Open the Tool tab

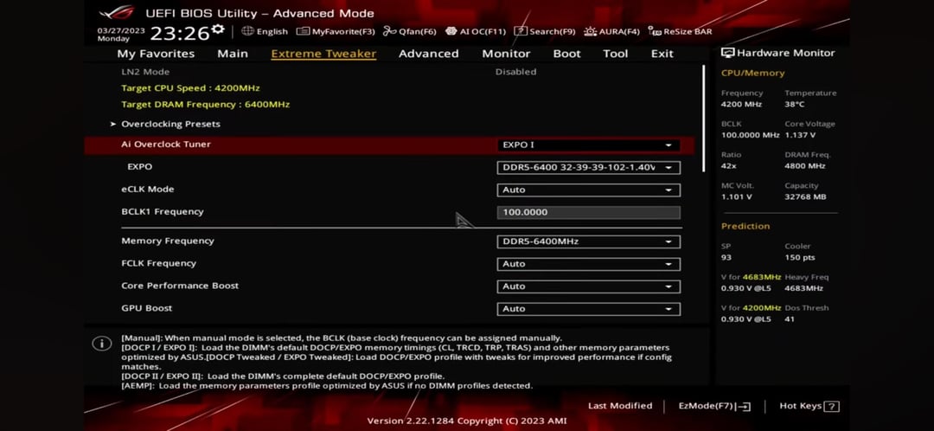616,54
